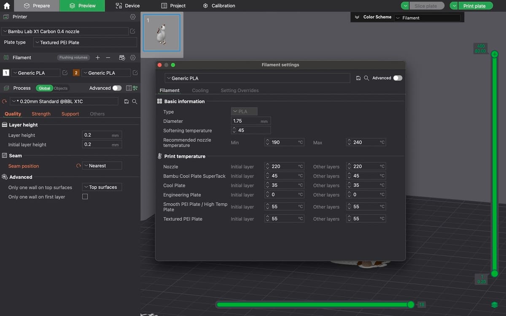Open Plate type Textured PEI Plate dropdown

pyautogui.click(x=85, y=42)
